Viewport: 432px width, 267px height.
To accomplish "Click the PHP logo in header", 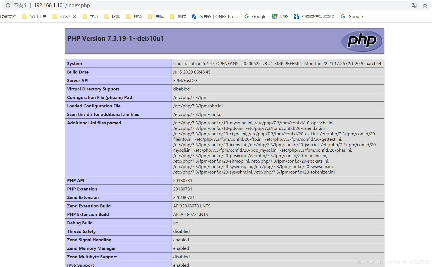I will point(361,41).
